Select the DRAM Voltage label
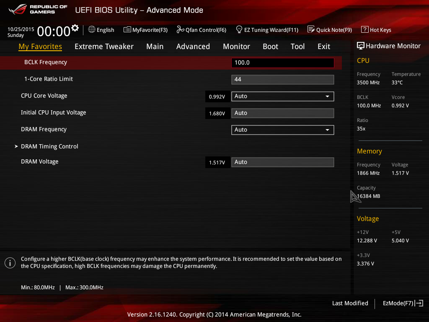429x322 pixels. click(x=40, y=161)
